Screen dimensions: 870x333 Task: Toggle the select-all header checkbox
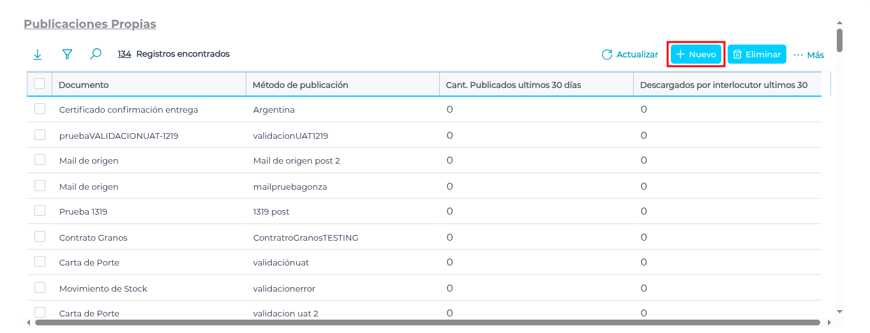(40, 84)
